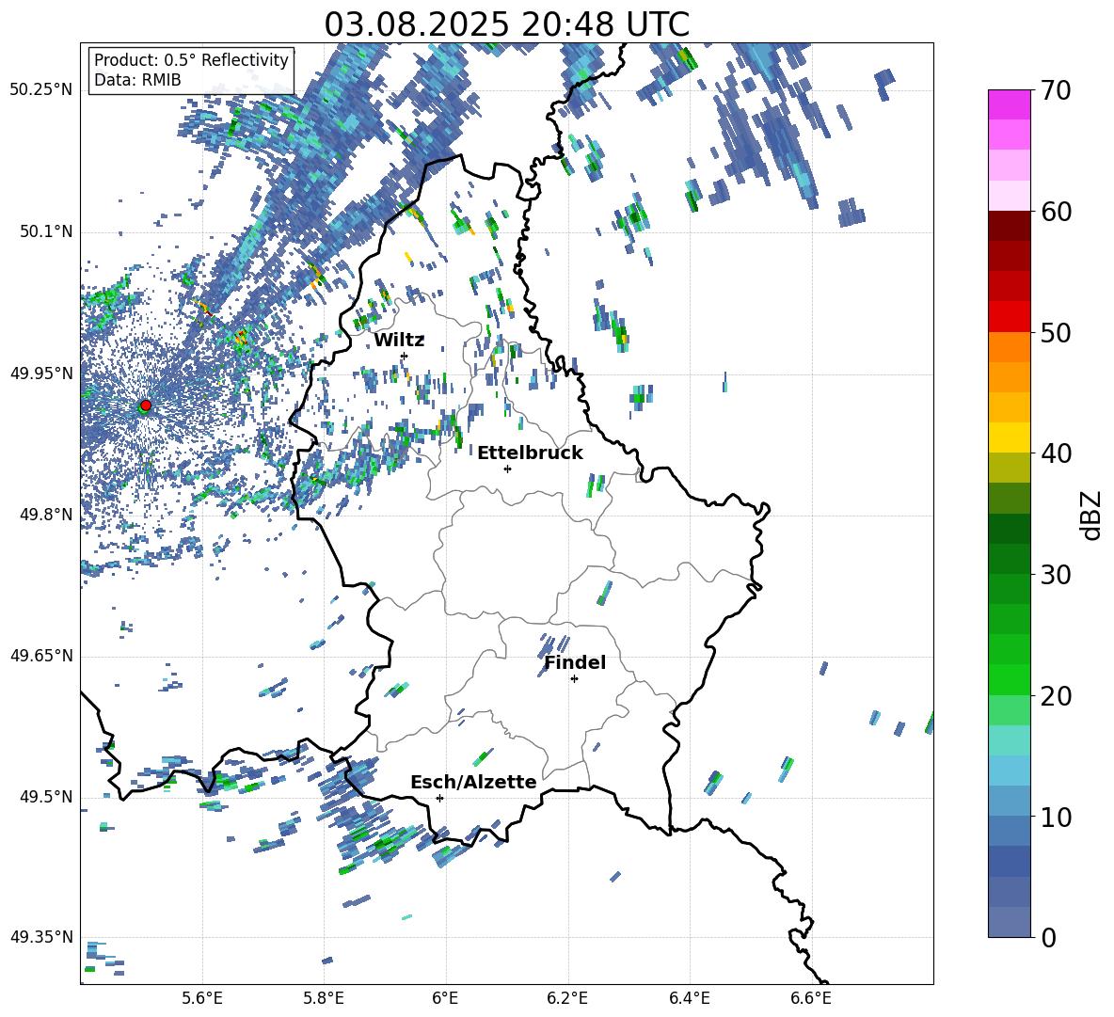The width and height of the screenshot is (1114, 1017).
Task: Click the timestamp title 03.08.2025 20:48 UTC
Action: click(506, 24)
